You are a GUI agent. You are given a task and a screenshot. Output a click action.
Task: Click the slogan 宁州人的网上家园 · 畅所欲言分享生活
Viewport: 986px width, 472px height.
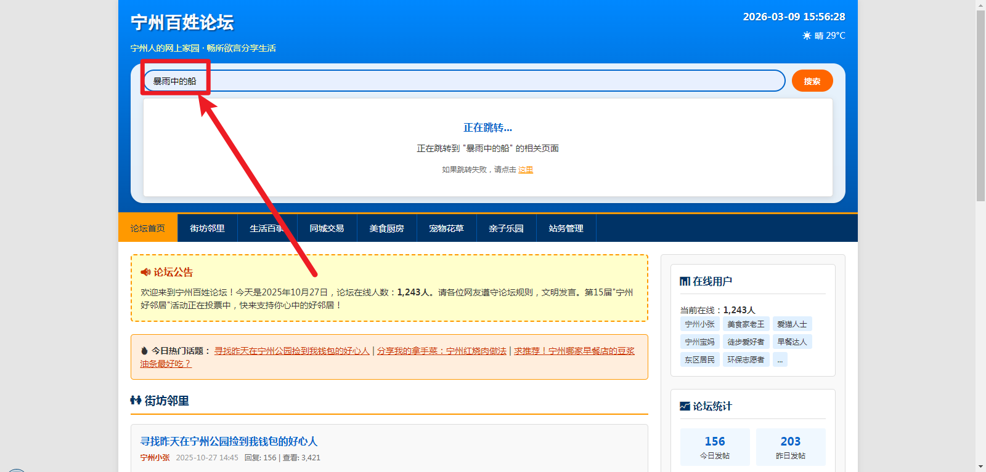(203, 48)
